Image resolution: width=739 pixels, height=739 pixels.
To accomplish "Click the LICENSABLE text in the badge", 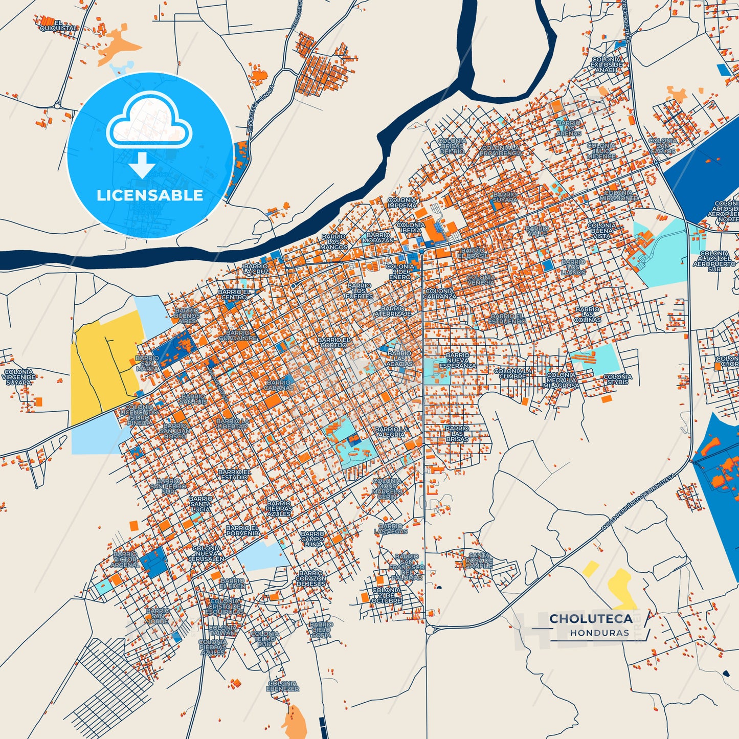I will tap(150, 195).
